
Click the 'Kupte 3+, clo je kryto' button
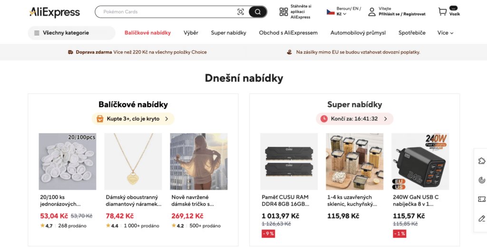point(133,119)
